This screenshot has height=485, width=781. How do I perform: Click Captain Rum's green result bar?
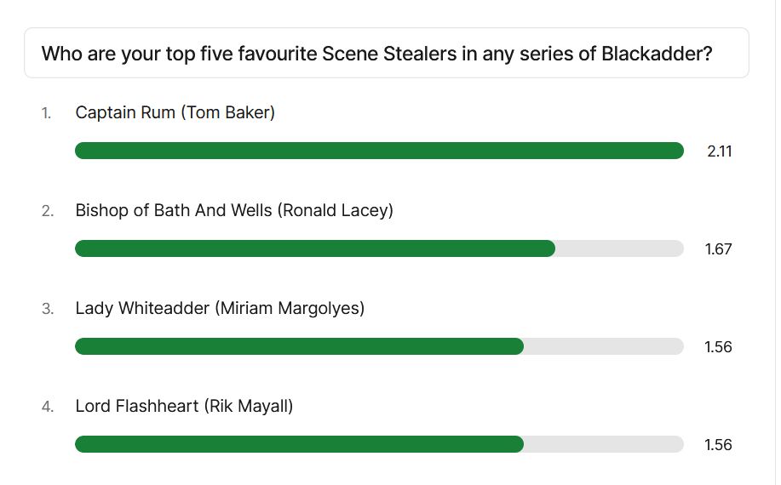pos(379,151)
